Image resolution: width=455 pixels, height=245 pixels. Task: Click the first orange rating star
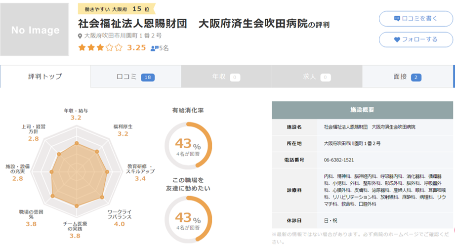point(82,48)
